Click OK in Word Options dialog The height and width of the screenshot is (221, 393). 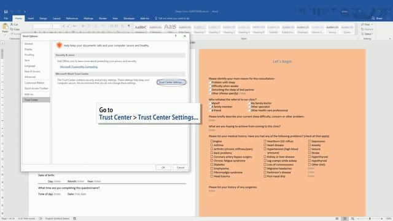(163, 168)
